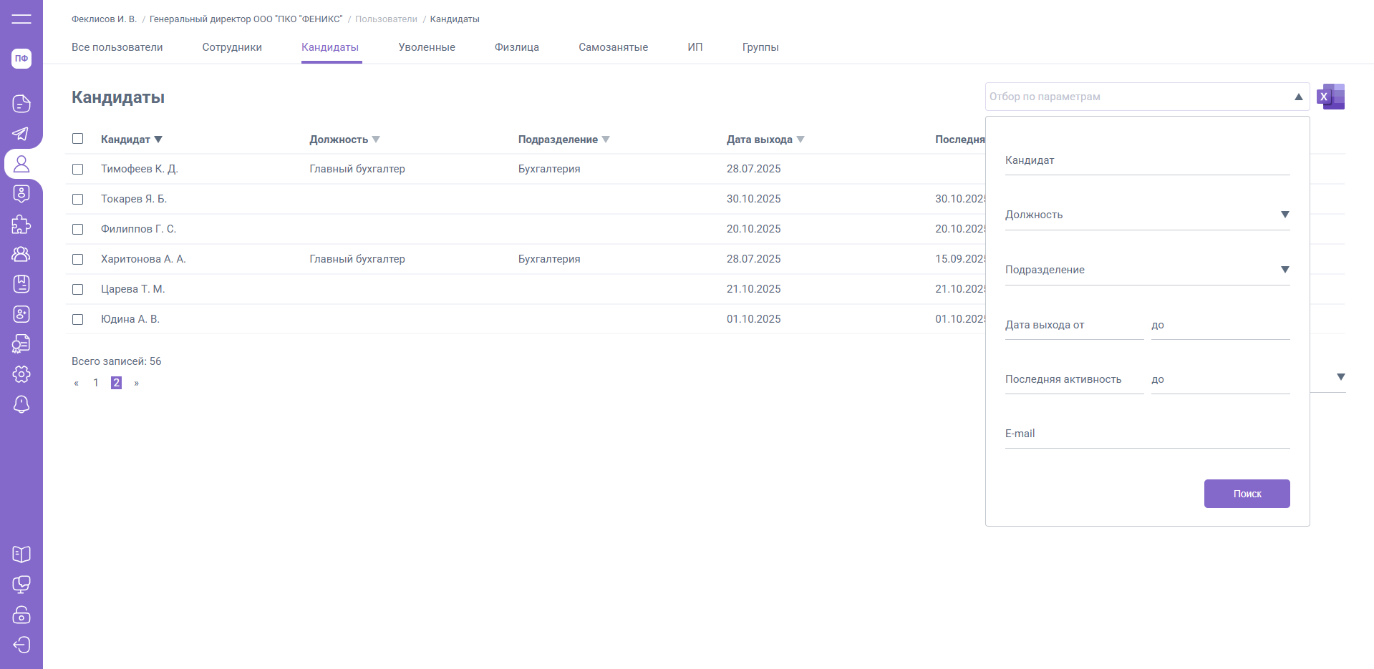Viewport: 1374px width, 669px height.
Task: Open the hamburger menu in the sidebar
Action: (x=21, y=19)
